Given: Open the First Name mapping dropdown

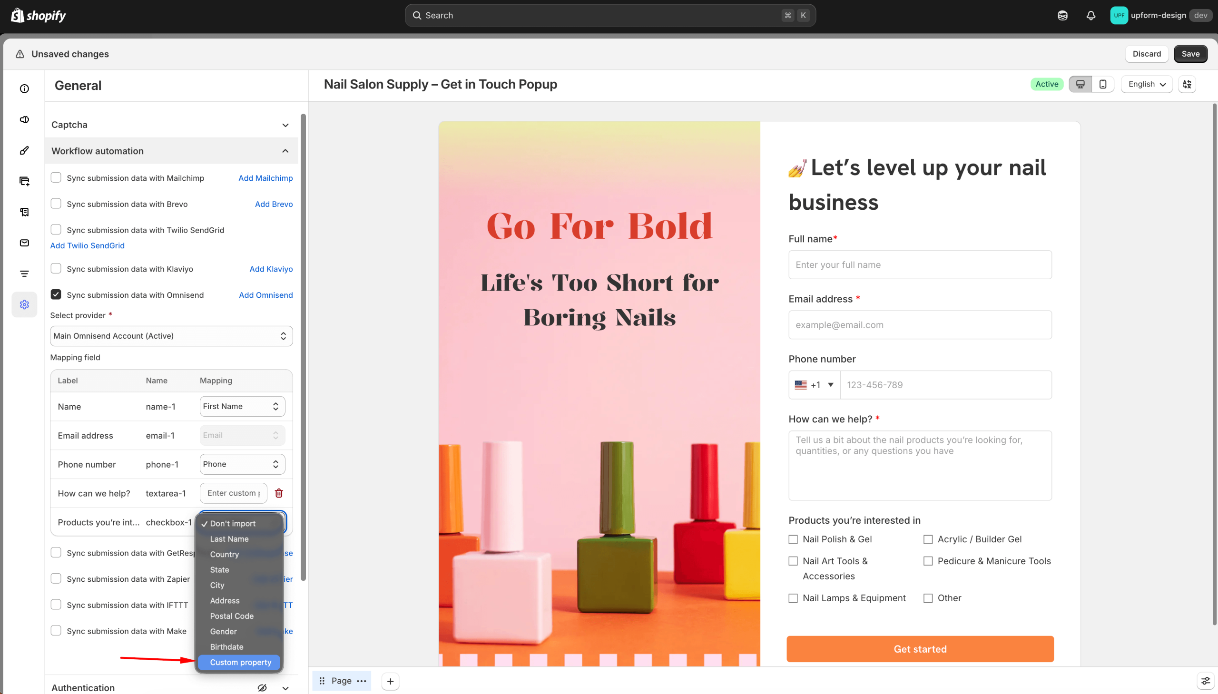Looking at the screenshot, I should [x=242, y=407].
